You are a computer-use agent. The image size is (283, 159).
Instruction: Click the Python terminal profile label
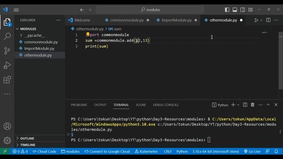tap(220, 105)
